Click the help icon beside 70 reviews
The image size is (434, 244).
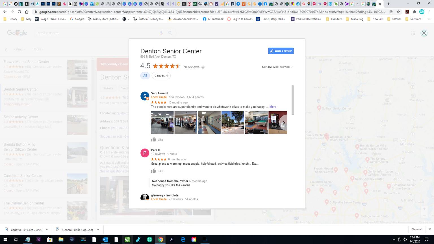[203, 67]
